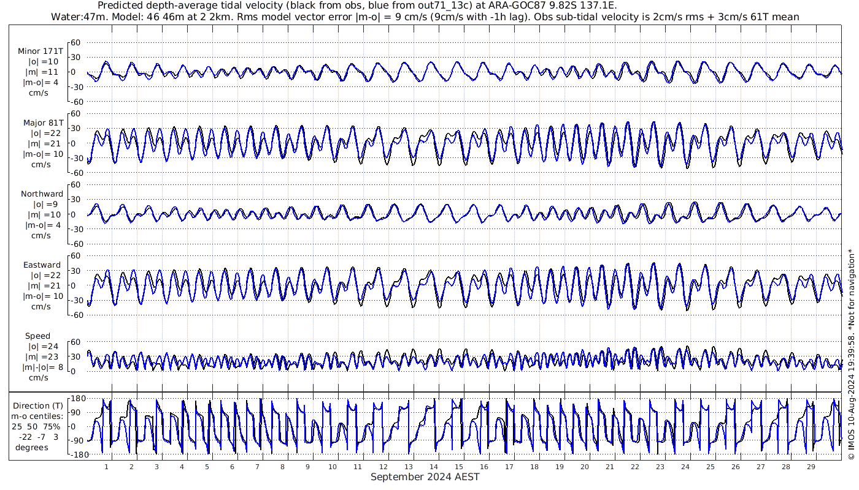Click '|m| =10' in the Northward panel
859x490 pixels.
44,215
